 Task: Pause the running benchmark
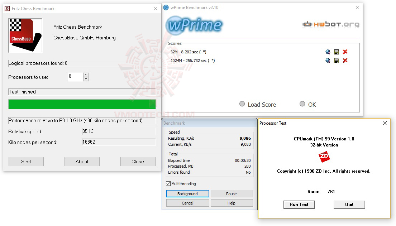[x=232, y=194]
